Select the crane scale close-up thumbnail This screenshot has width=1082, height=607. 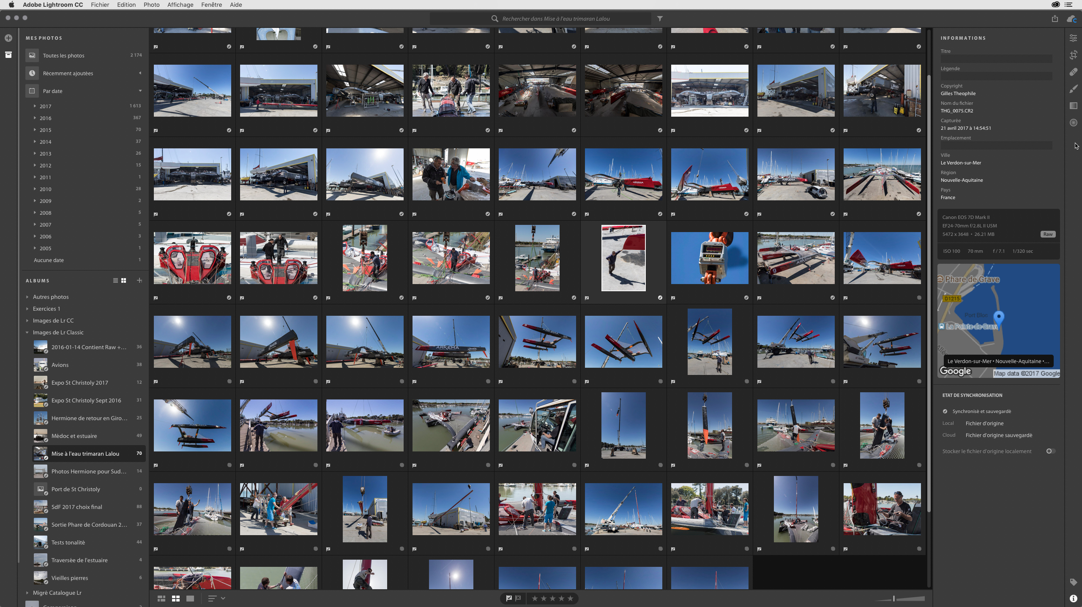point(710,258)
